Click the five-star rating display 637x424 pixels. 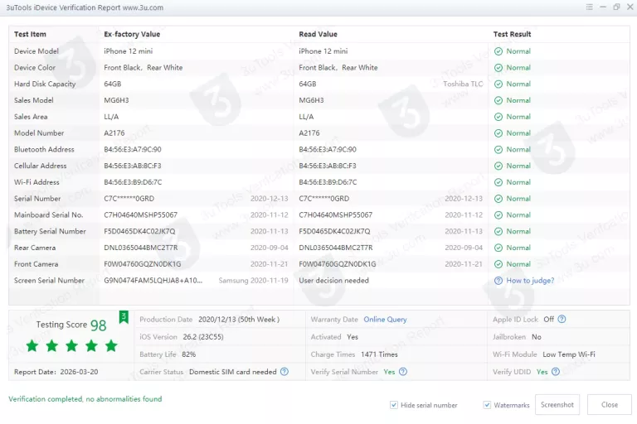(x=71, y=345)
